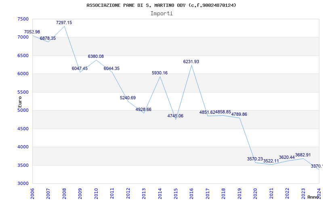Viewport: 323px width, 201px height.
Task: Click the x-axis year 2023
Action: coord(303,193)
